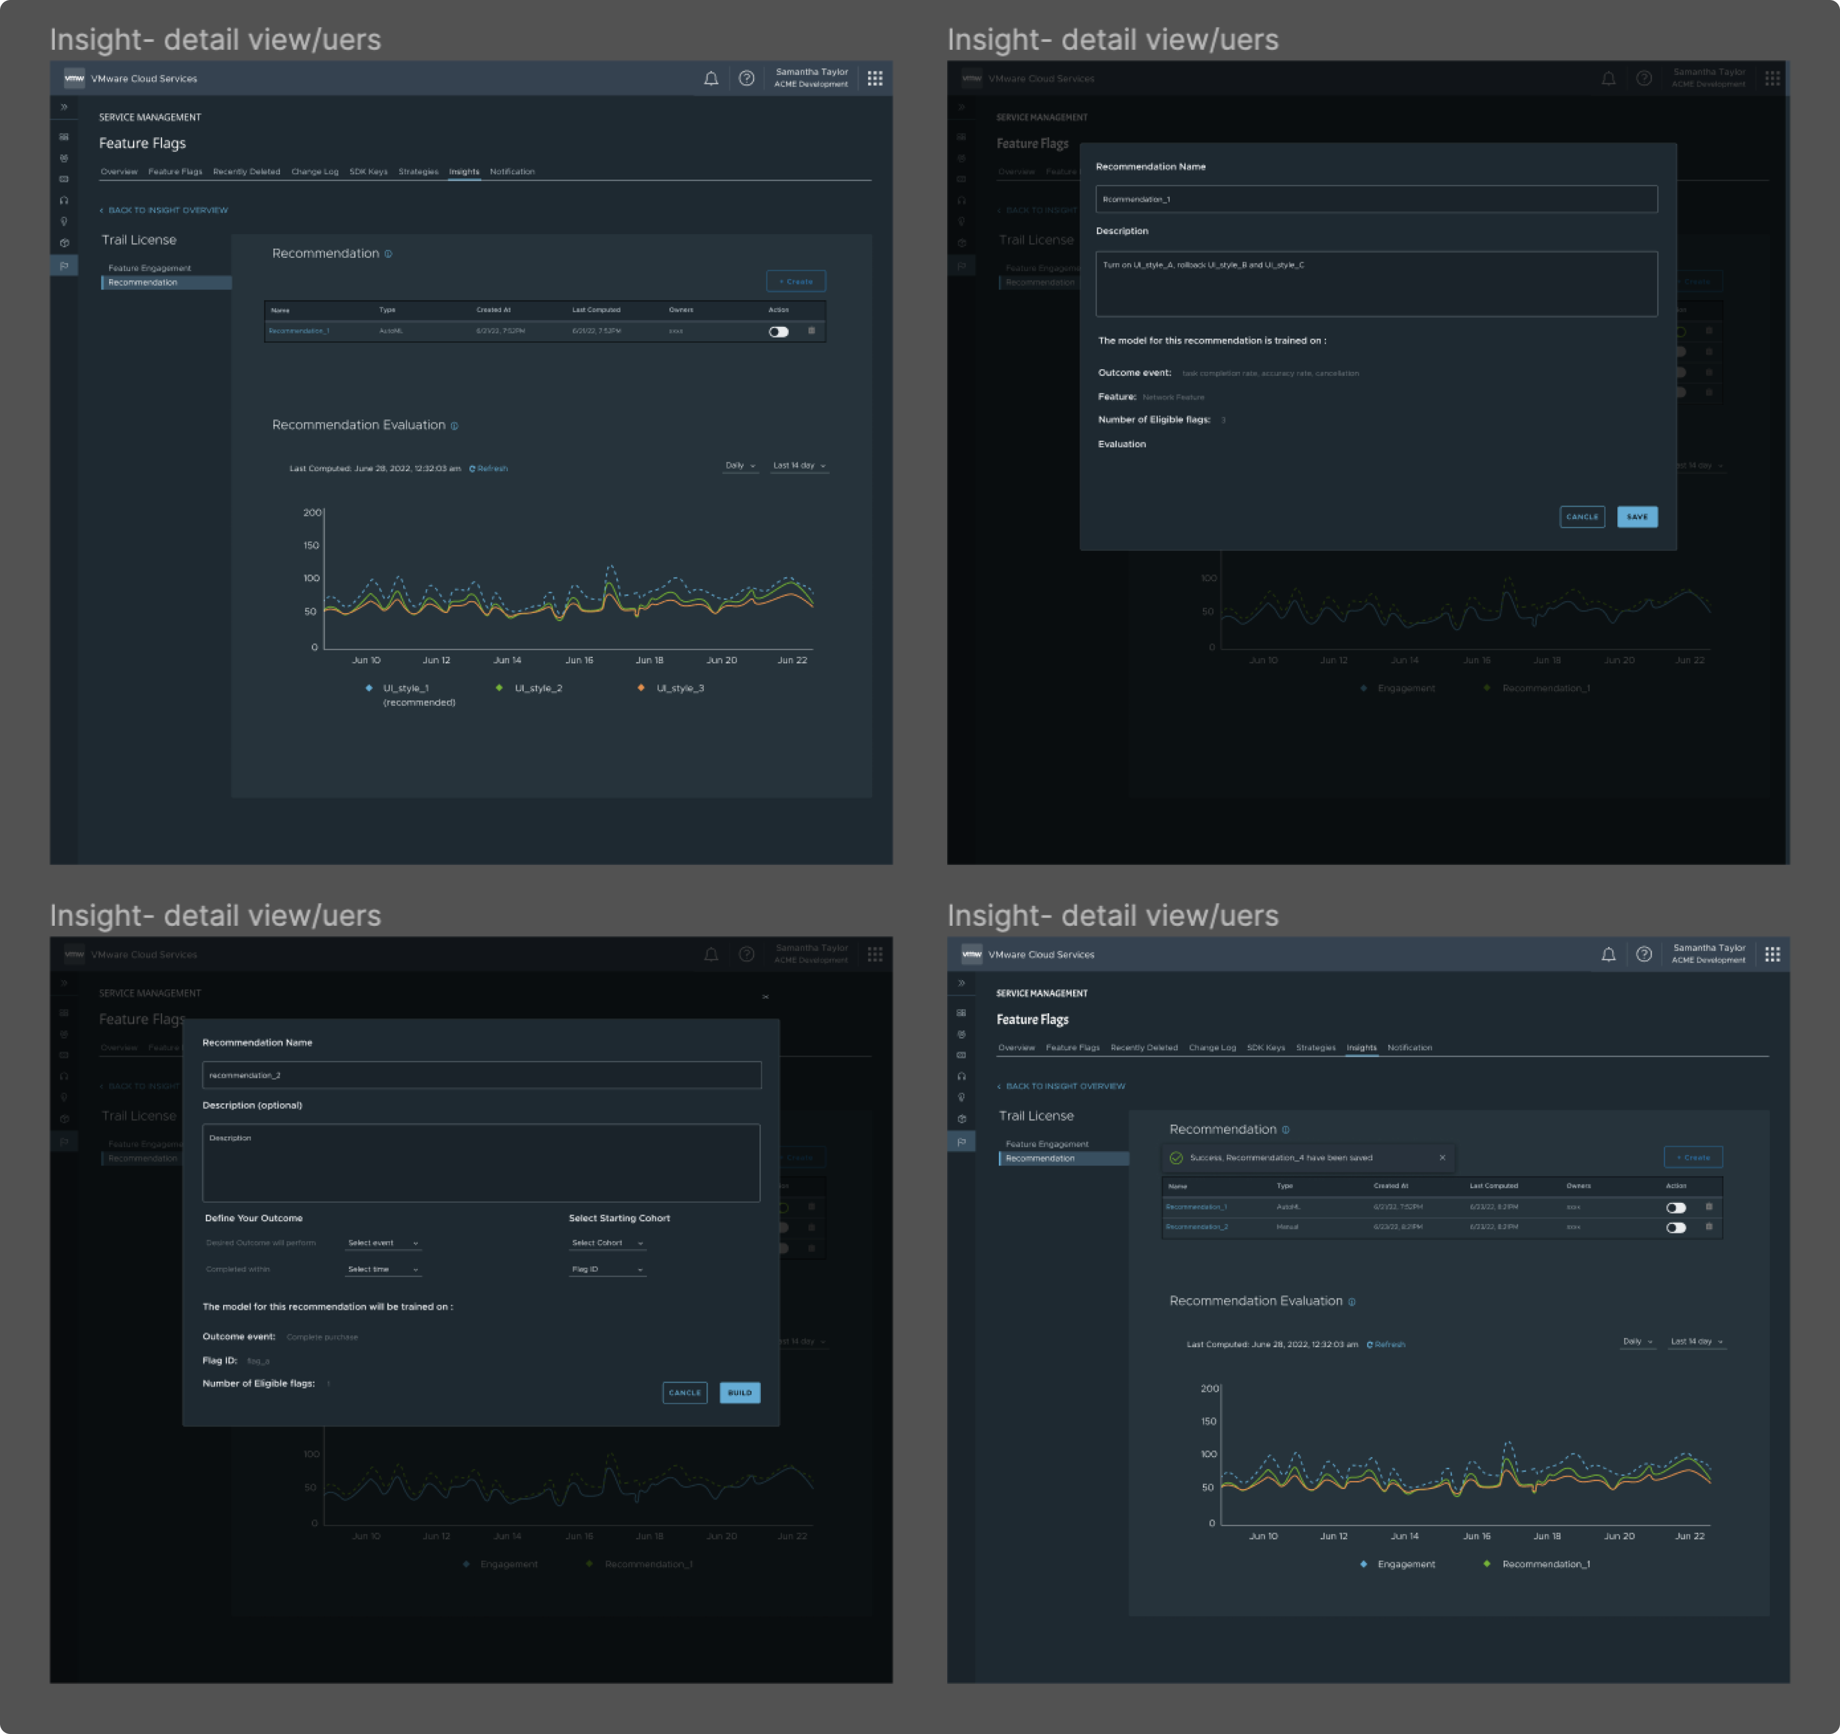This screenshot has width=1840, height=1734.
Task: Delete Recommendation_1 trash icon in success-banner frame
Action: (1710, 1206)
